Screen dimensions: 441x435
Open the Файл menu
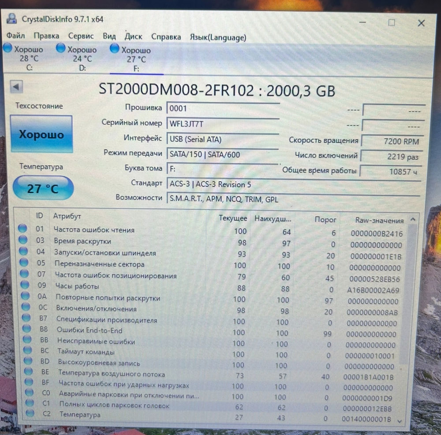pos(15,35)
